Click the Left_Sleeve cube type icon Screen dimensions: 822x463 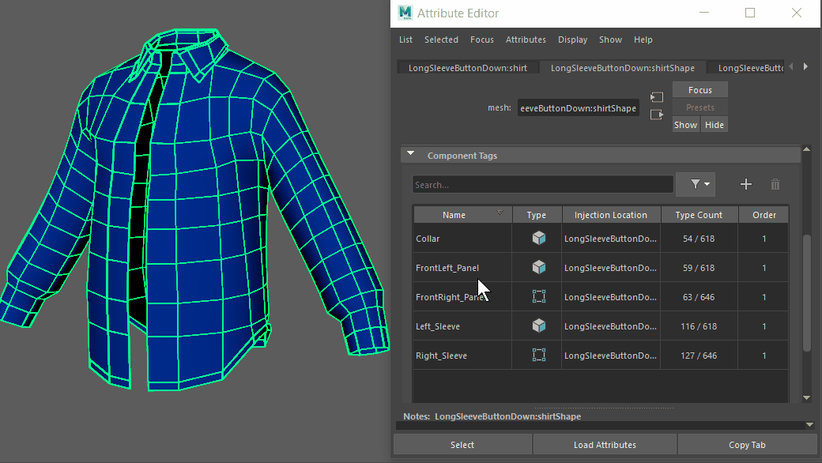pyautogui.click(x=538, y=326)
